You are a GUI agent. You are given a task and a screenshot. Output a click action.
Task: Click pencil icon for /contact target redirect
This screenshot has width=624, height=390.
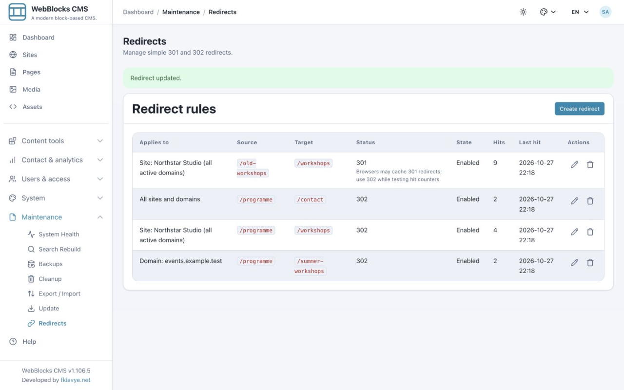575,201
